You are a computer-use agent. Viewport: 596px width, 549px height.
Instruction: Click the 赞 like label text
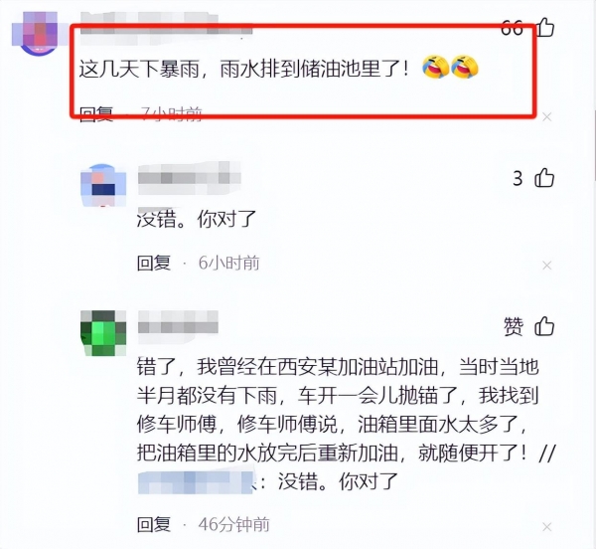point(514,327)
